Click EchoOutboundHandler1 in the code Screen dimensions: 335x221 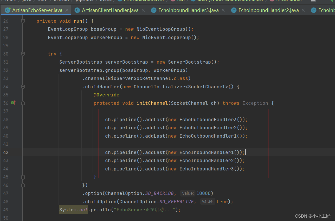pos(208,136)
